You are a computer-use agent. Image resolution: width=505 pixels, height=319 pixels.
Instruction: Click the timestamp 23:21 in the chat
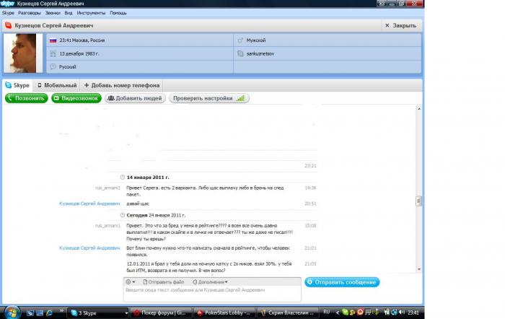tap(310, 165)
